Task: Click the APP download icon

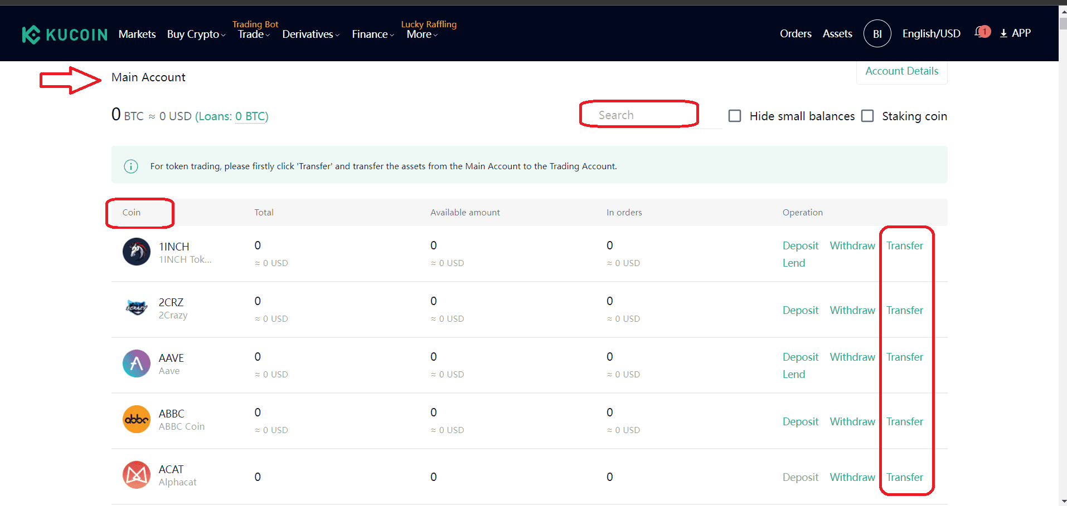Action: coord(1003,33)
